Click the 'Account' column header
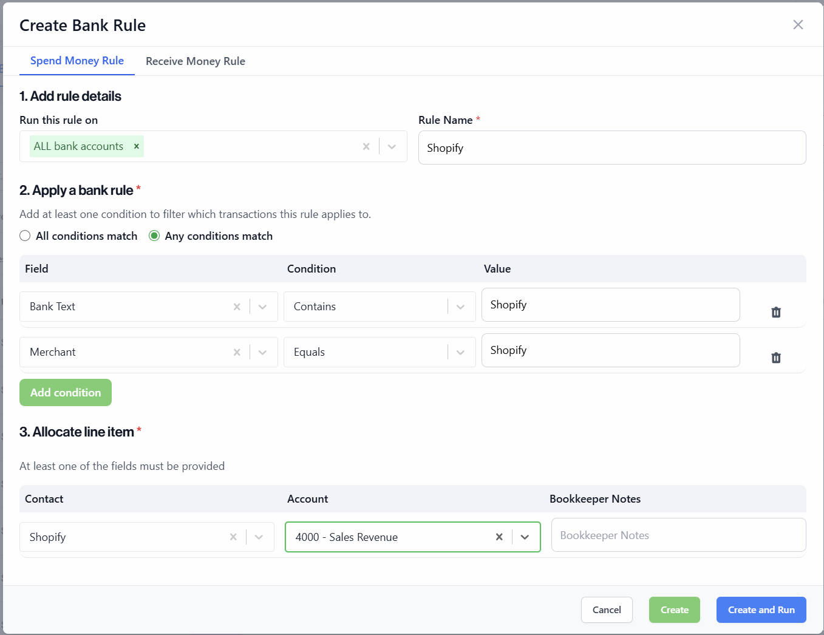The width and height of the screenshot is (824, 635). click(x=308, y=498)
